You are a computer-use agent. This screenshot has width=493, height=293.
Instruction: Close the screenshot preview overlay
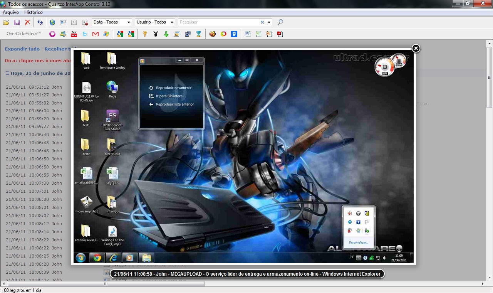point(416,48)
